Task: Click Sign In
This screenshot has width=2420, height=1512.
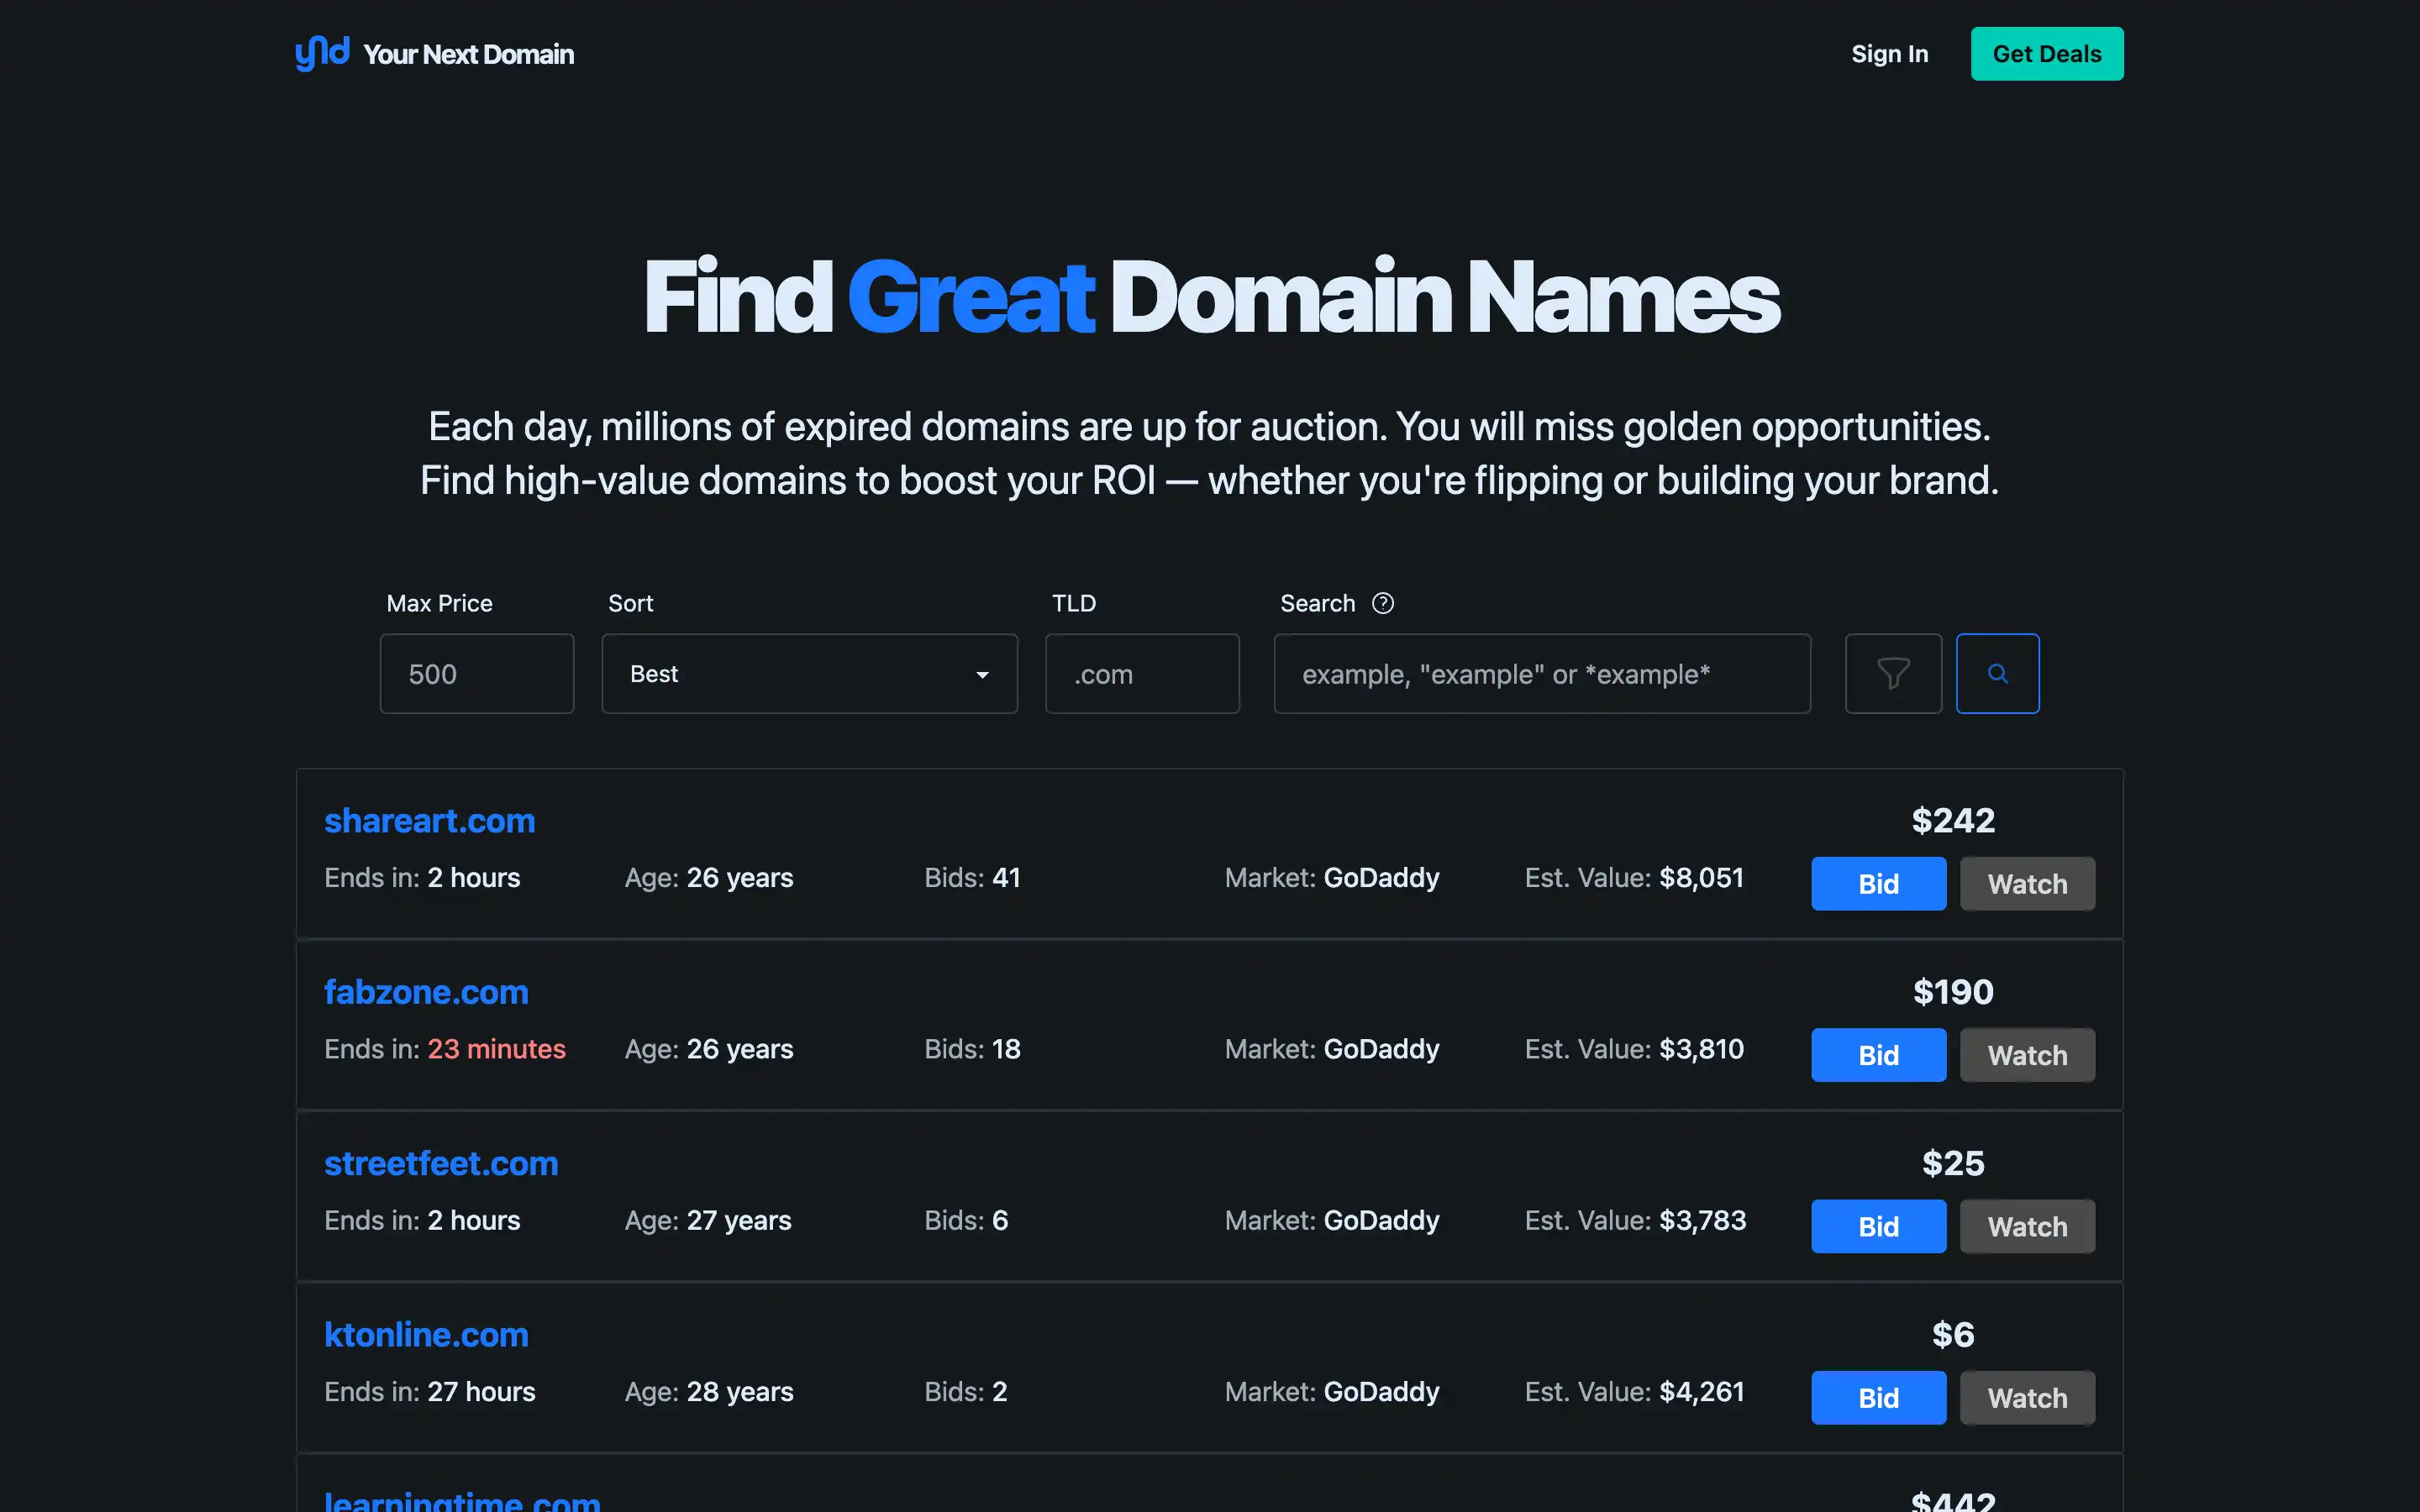Action: point(1889,54)
